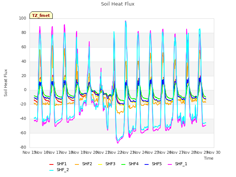Image resolution: width=236 pixels, height=177 pixels.
Task: Click the lowest magenta trough near Nov 22
Action: (x=118, y=143)
